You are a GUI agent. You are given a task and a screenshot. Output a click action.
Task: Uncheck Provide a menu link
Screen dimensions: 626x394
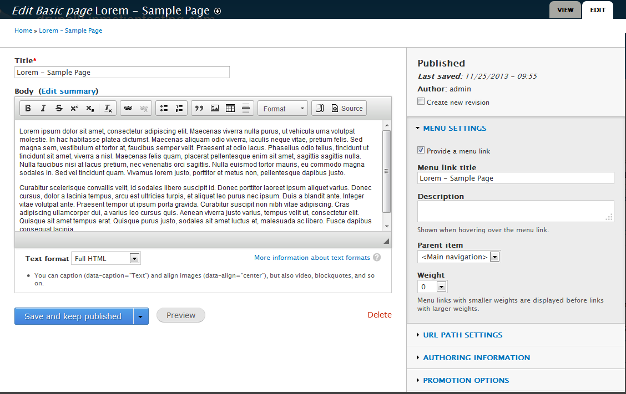point(421,150)
